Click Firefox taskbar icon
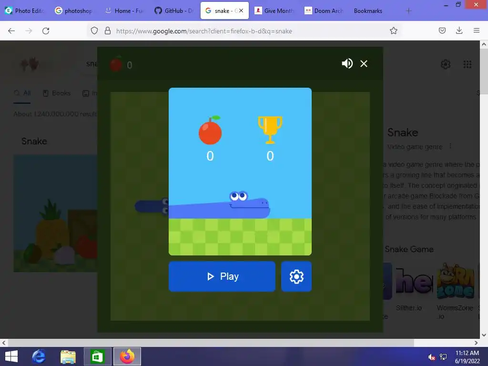This screenshot has width=488, height=366. pos(127,356)
